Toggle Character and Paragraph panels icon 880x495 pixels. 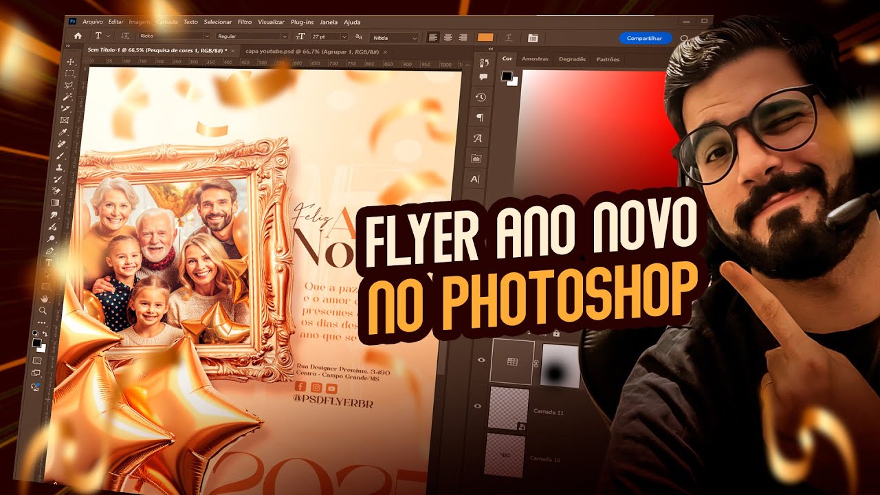point(533,37)
